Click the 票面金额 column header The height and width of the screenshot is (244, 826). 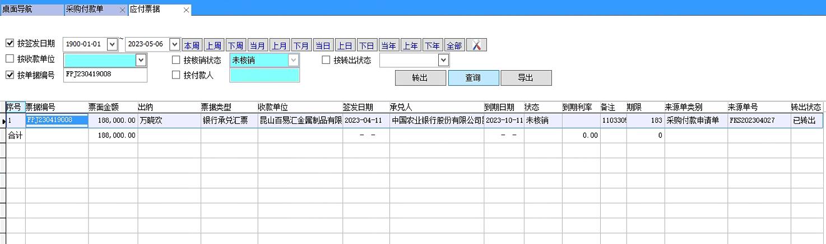pos(104,107)
